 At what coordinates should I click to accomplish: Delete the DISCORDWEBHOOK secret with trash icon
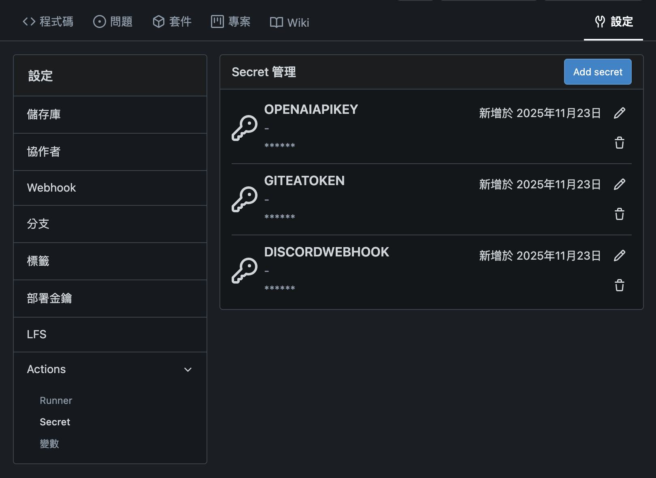click(620, 285)
